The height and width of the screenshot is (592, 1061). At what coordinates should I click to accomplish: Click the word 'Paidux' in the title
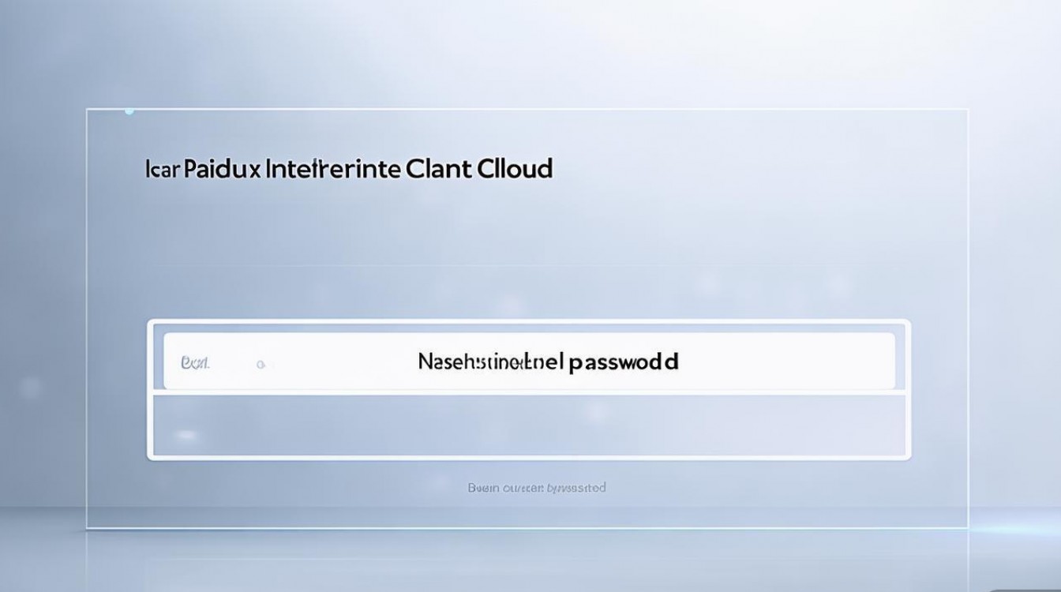[221, 170]
